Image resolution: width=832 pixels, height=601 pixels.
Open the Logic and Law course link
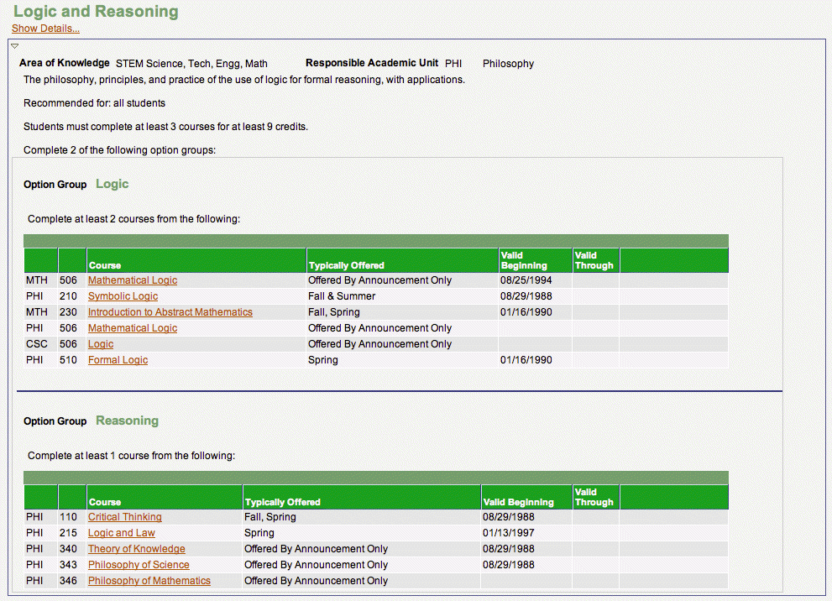tap(122, 533)
